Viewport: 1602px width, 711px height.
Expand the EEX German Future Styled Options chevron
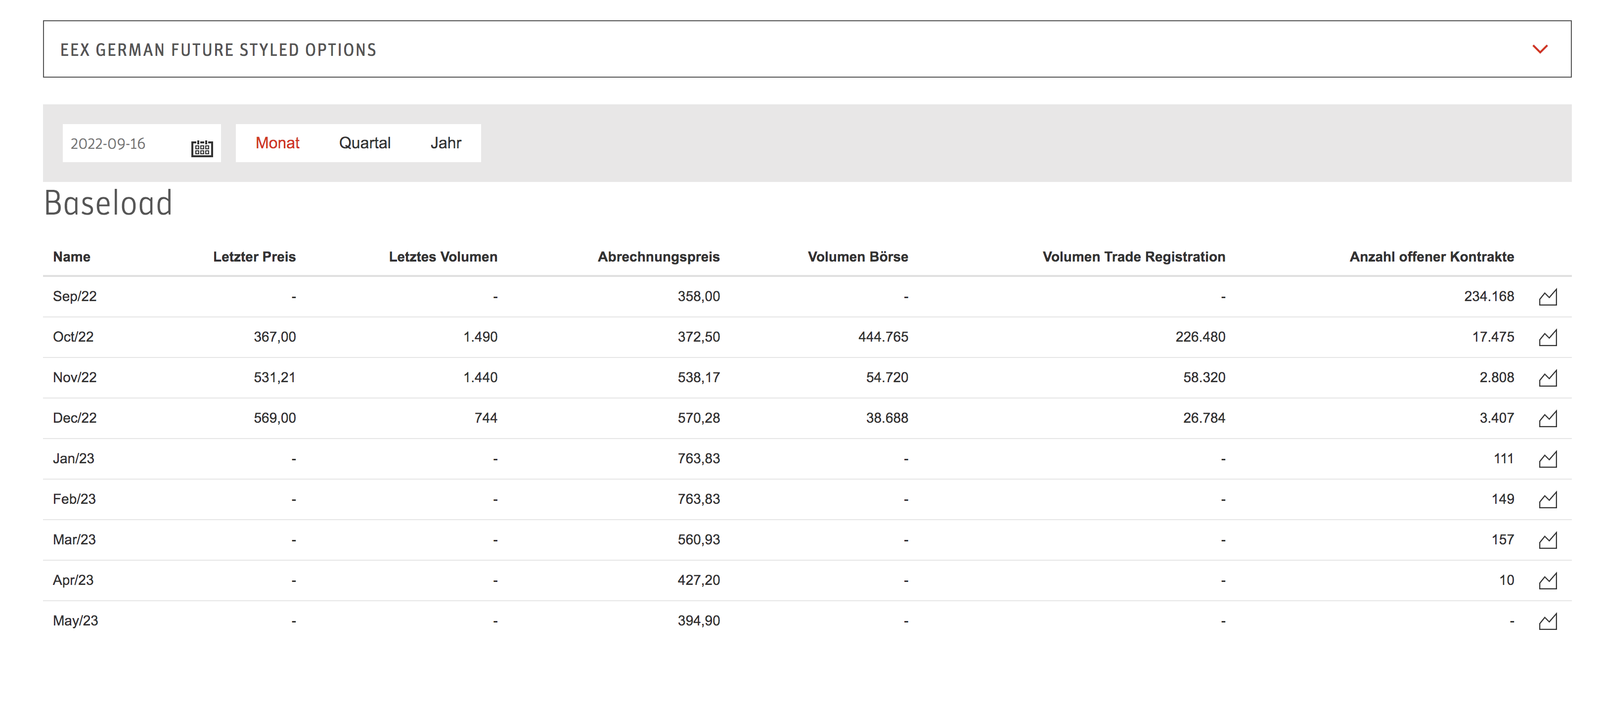pos(1539,49)
